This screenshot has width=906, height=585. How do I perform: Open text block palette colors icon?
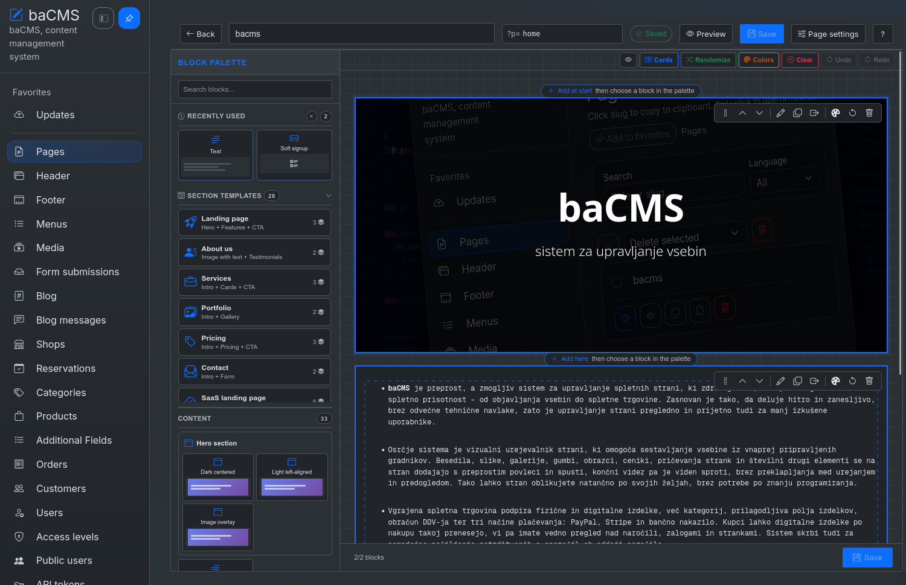click(835, 381)
